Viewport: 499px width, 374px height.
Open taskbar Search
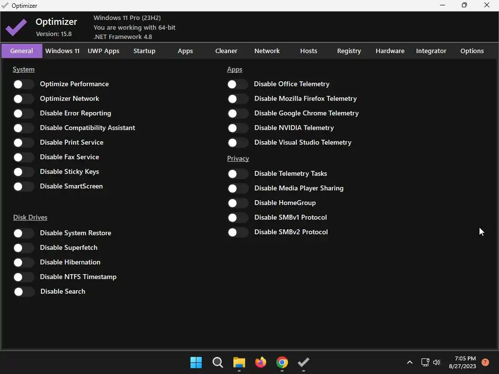(218, 362)
